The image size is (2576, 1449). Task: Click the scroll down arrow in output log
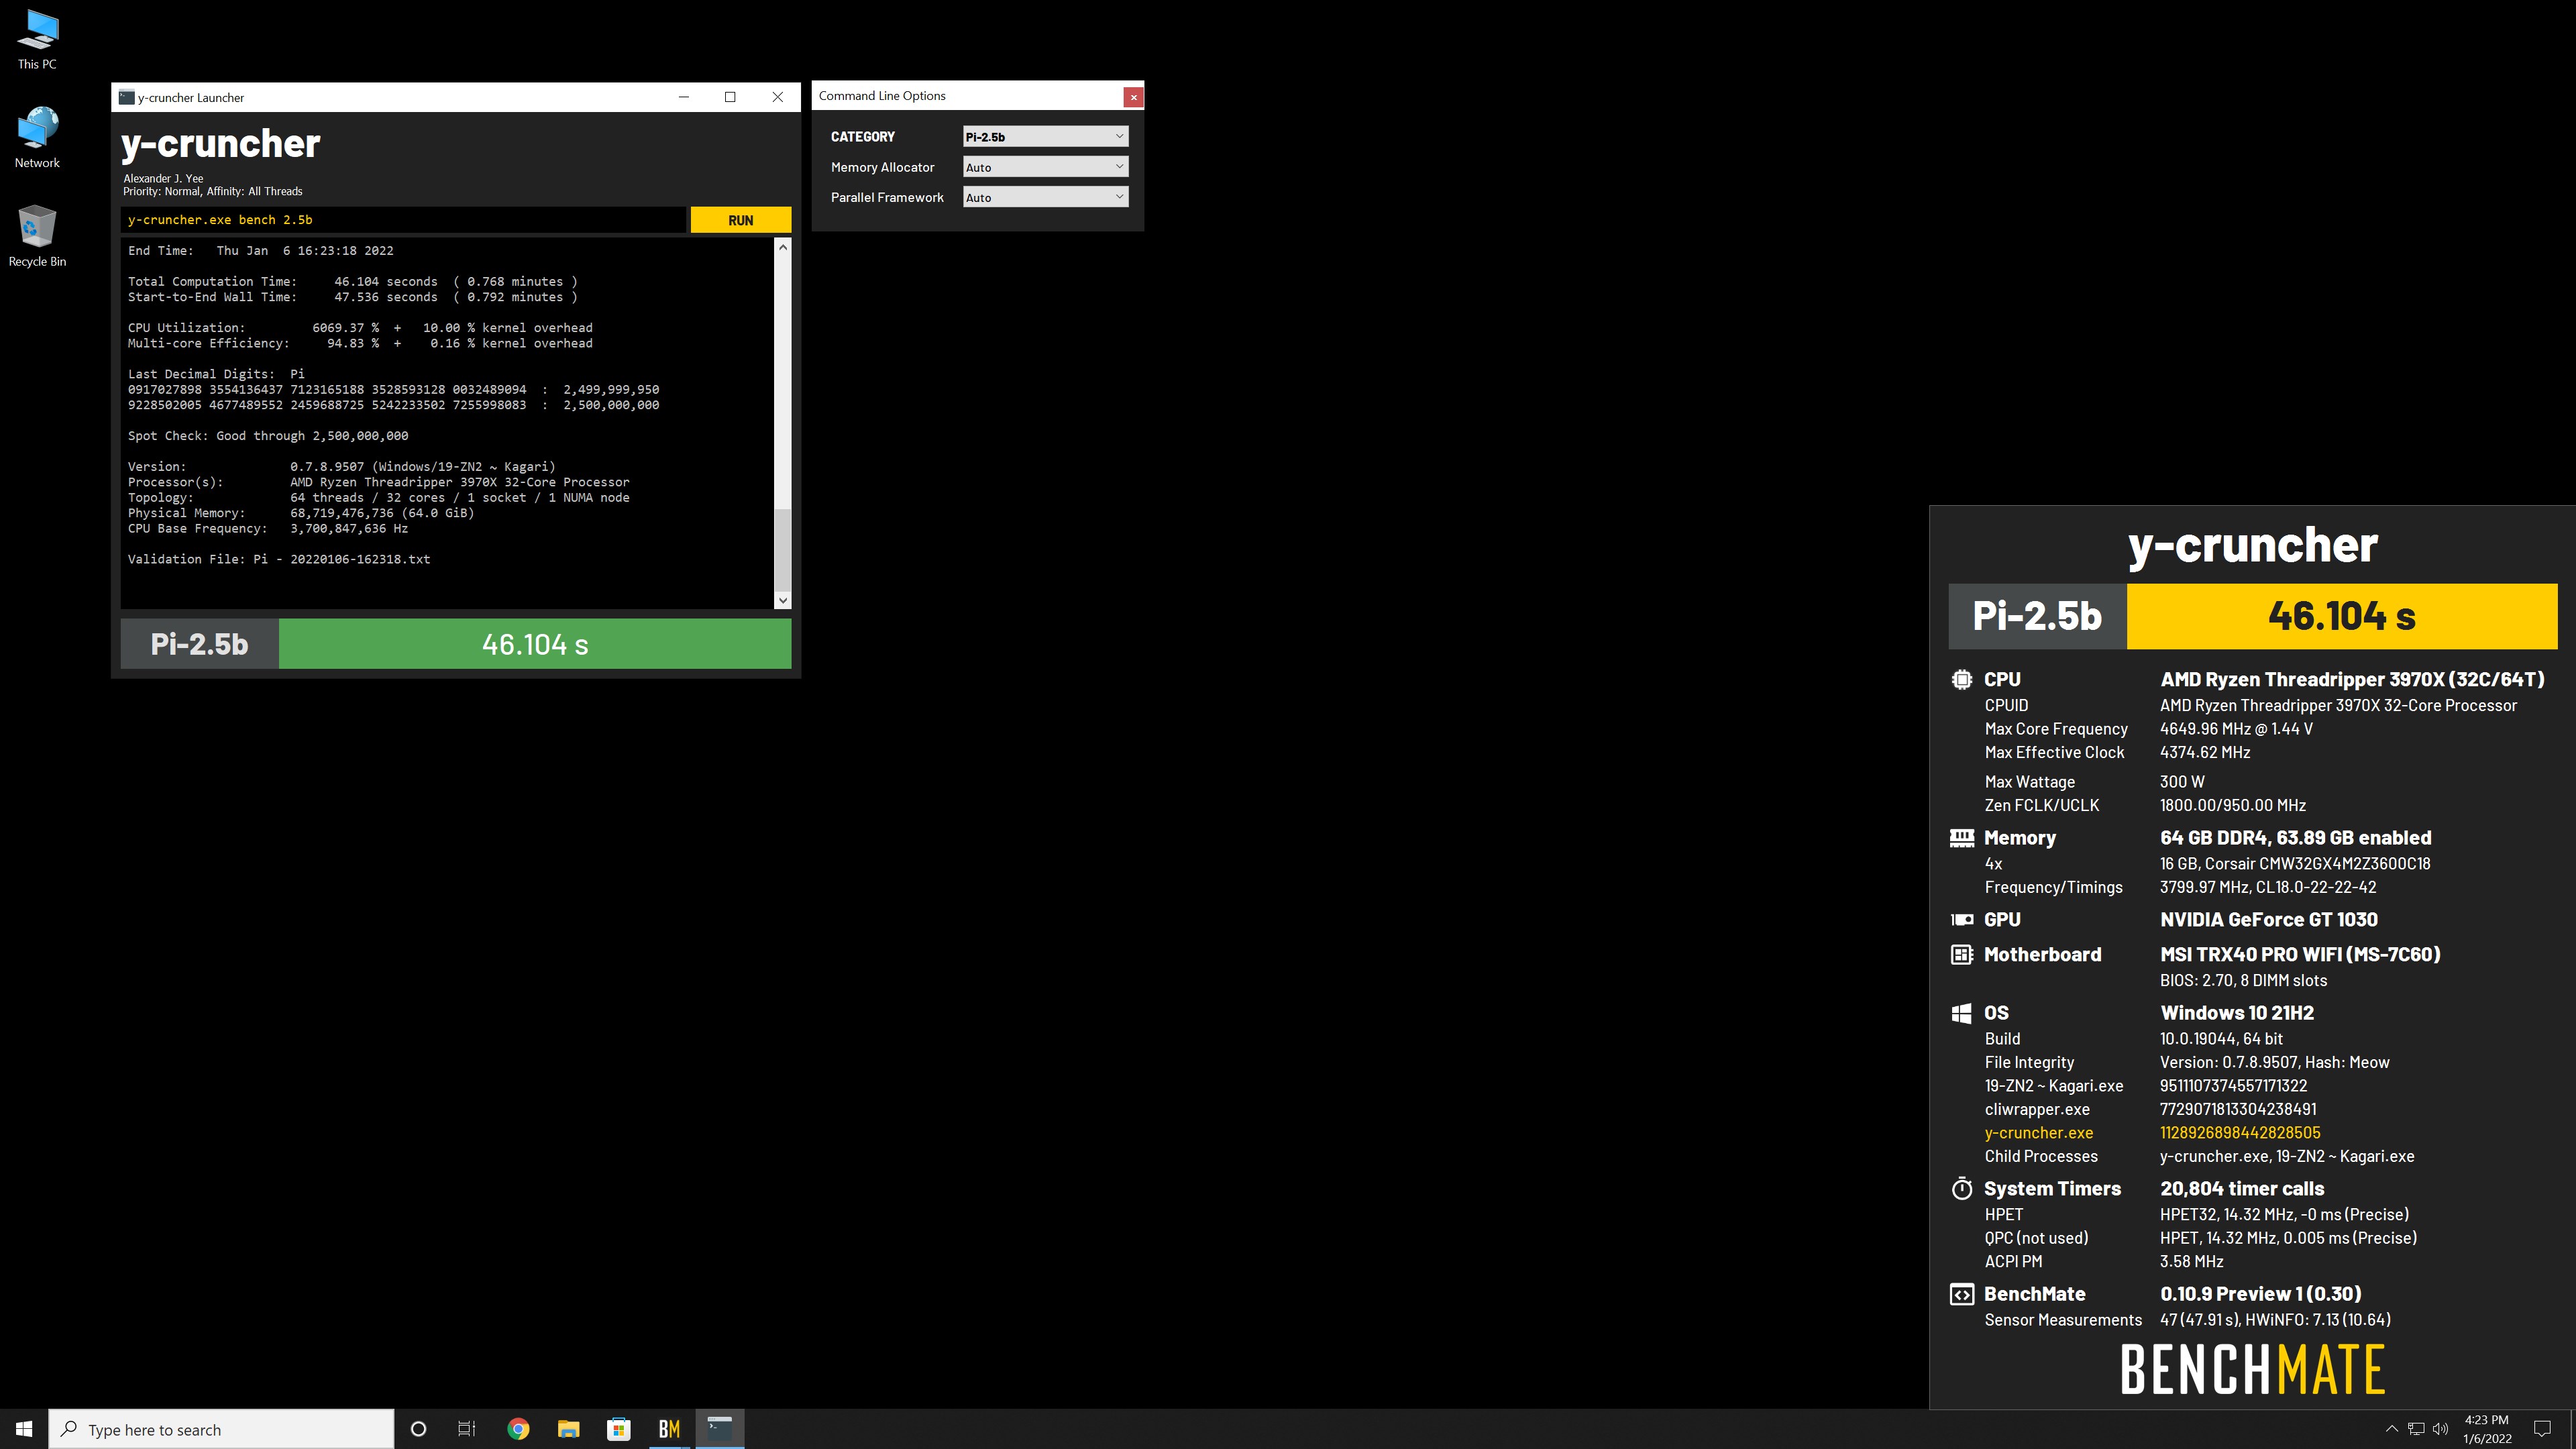783,600
